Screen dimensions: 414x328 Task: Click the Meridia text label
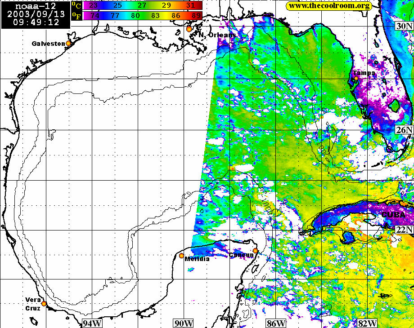coord(197,259)
